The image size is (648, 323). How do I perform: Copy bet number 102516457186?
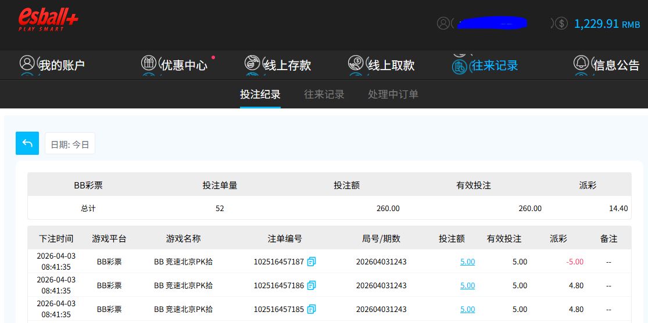pos(312,285)
